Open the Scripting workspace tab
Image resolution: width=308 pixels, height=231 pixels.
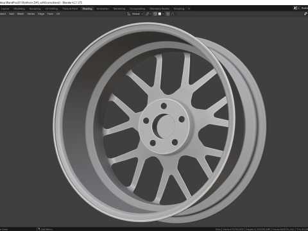pyautogui.click(x=179, y=9)
